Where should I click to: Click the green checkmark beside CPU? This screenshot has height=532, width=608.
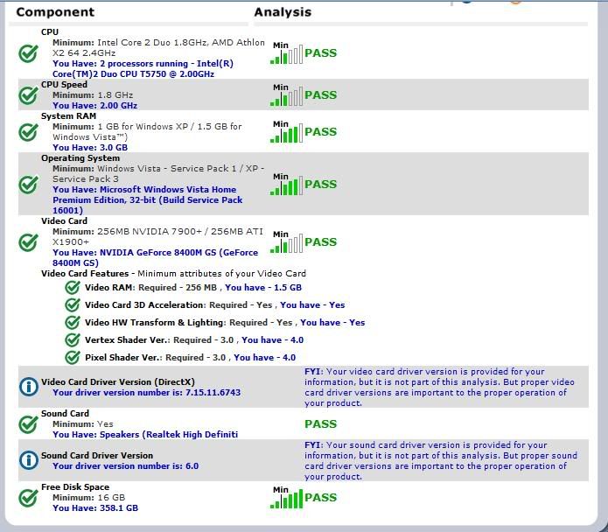point(28,53)
